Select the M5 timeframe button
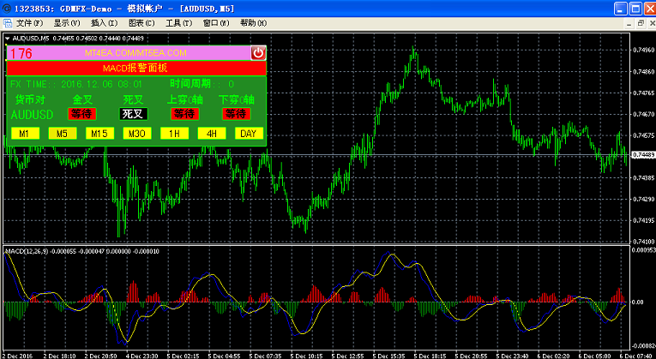 [63, 134]
